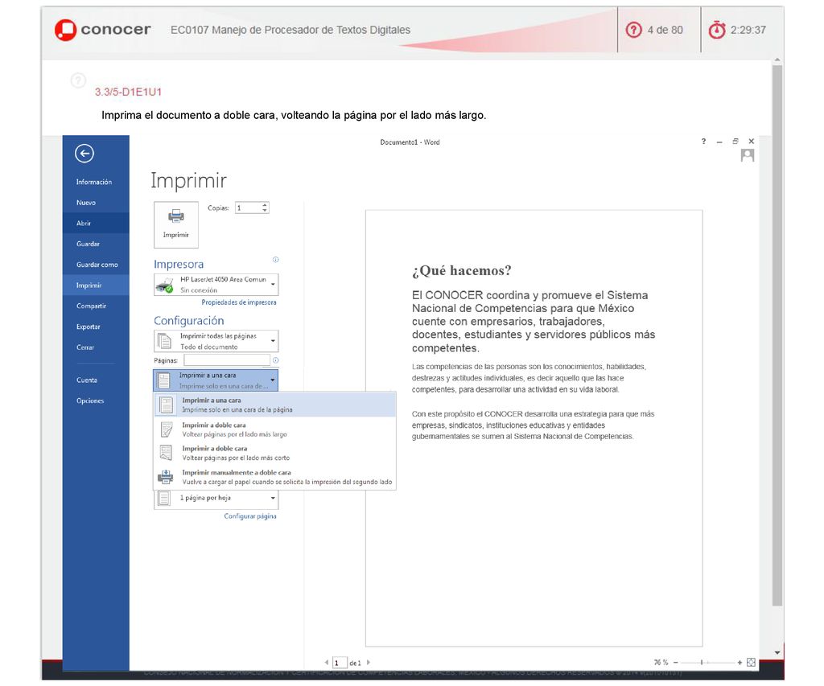The height and width of the screenshot is (686, 824).
Task: Click the Imprimir printer button
Action: click(176, 224)
